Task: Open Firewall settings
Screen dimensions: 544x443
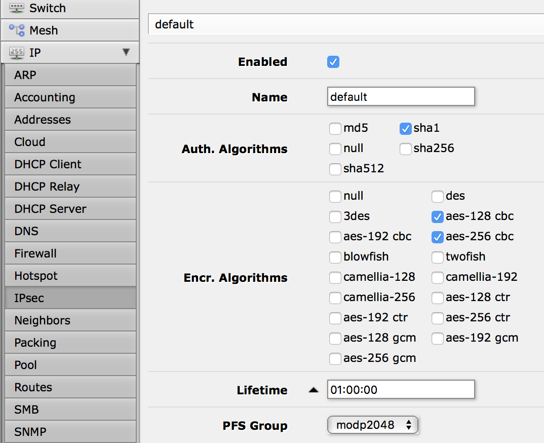Action: [x=70, y=253]
